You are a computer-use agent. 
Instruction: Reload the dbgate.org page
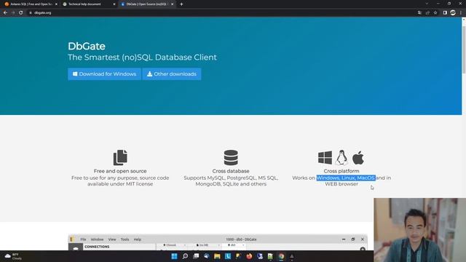[x=21, y=13]
